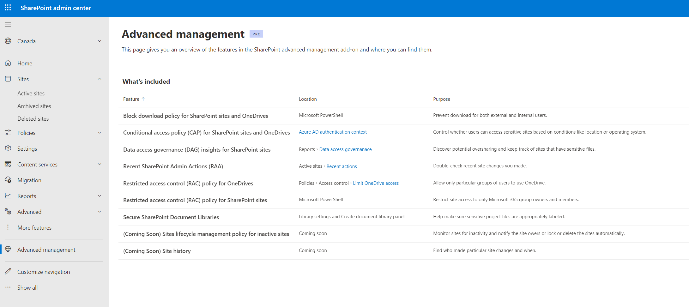Open the Azure AD authentication context link
The image size is (689, 307).
pyautogui.click(x=333, y=132)
